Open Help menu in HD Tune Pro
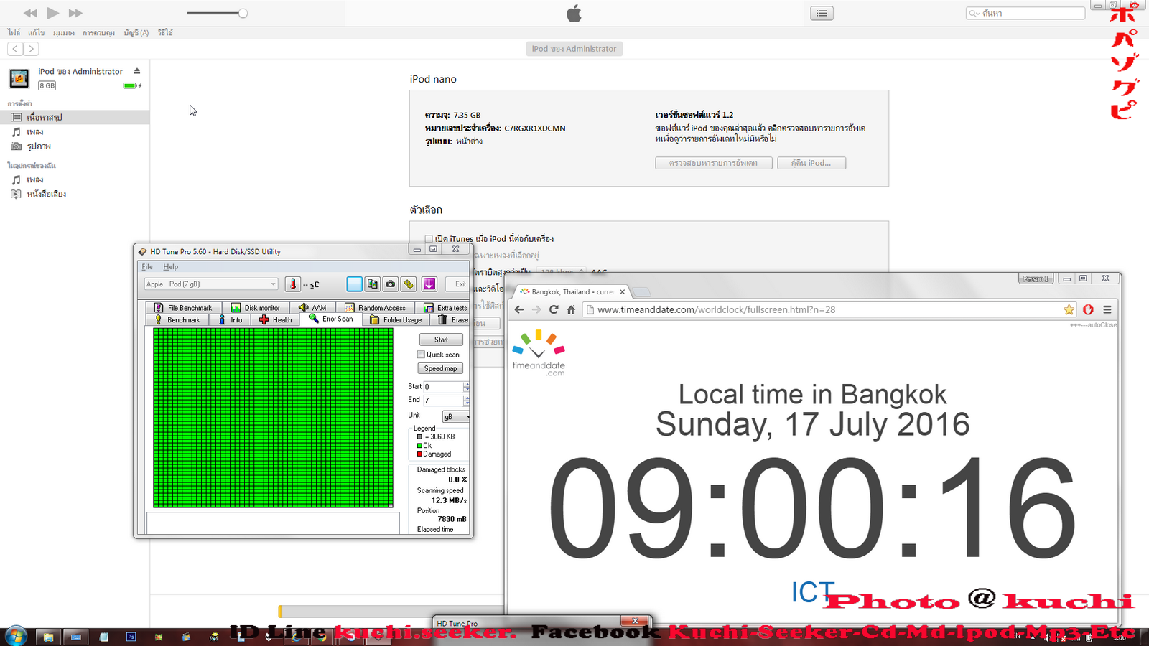This screenshot has height=646, width=1149. point(170,267)
